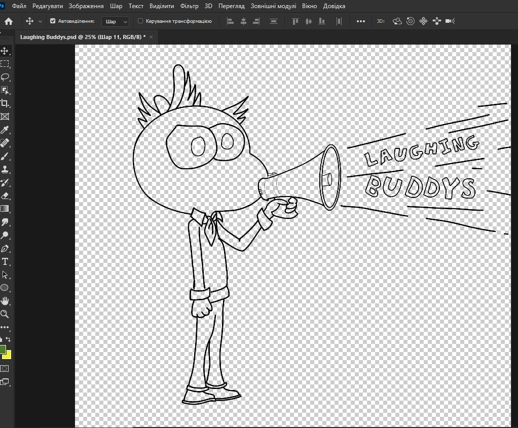Select the Brush tool
518x428 pixels.
pyautogui.click(x=5, y=156)
